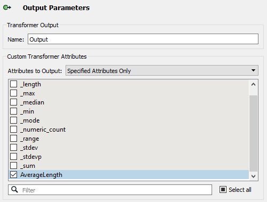Check the _length attribute checkbox

point(13,84)
